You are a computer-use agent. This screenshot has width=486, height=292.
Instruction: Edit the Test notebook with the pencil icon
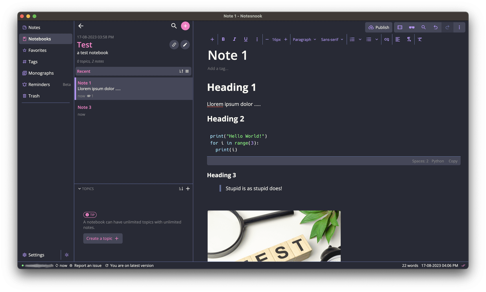pos(185,45)
